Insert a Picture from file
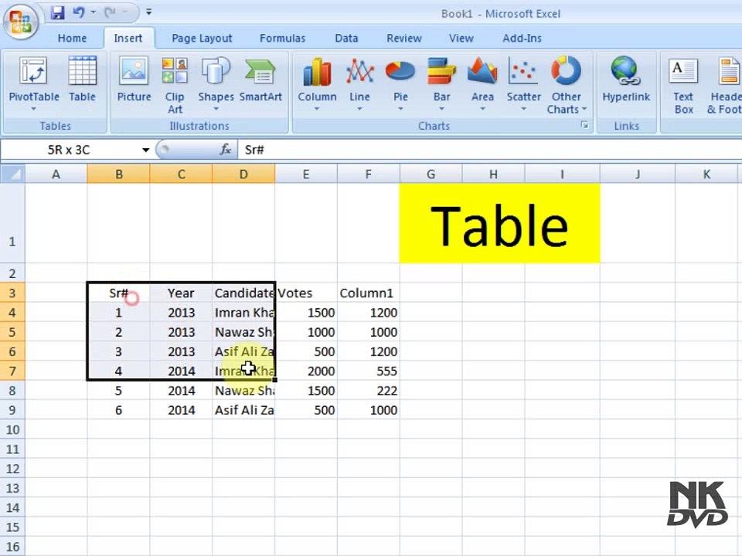This screenshot has height=556, width=742. pyautogui.click(x=134, y=79)
